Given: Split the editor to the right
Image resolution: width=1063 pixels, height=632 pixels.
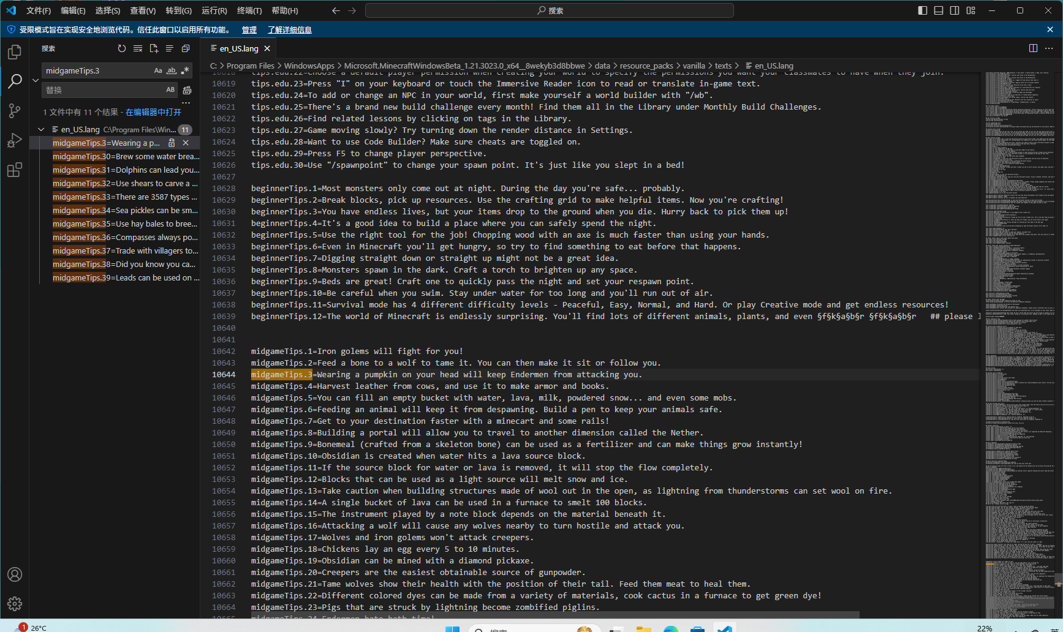Looking at the screenshot, I should 1033,48.
